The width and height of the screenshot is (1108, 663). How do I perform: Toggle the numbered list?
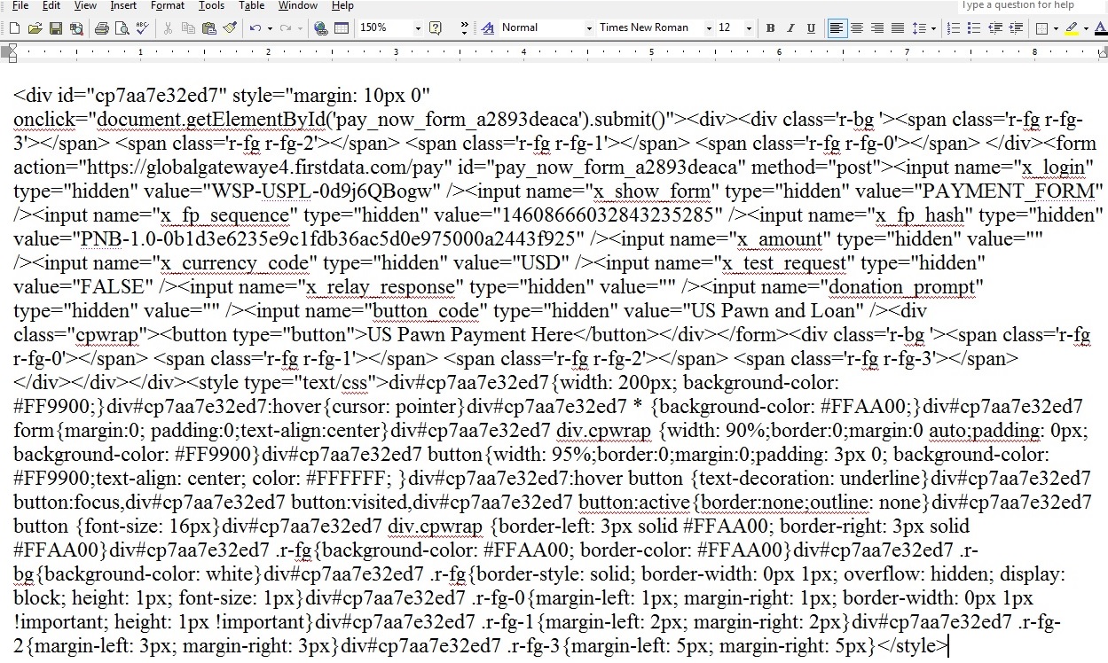click(x=954, y=28)
